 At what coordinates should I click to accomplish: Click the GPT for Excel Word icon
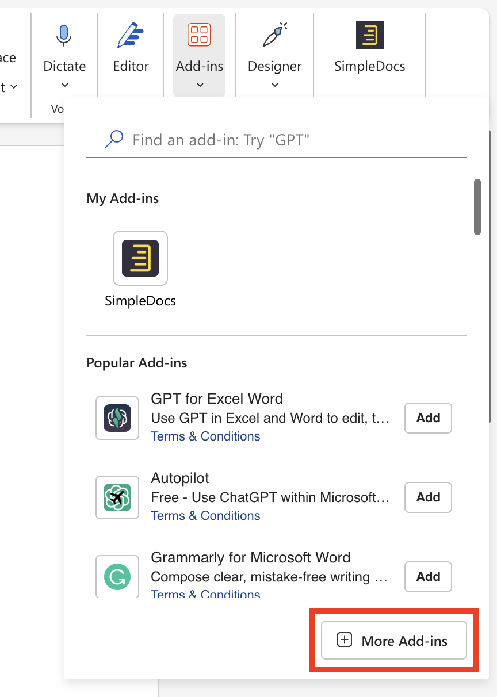pos(117,418)
